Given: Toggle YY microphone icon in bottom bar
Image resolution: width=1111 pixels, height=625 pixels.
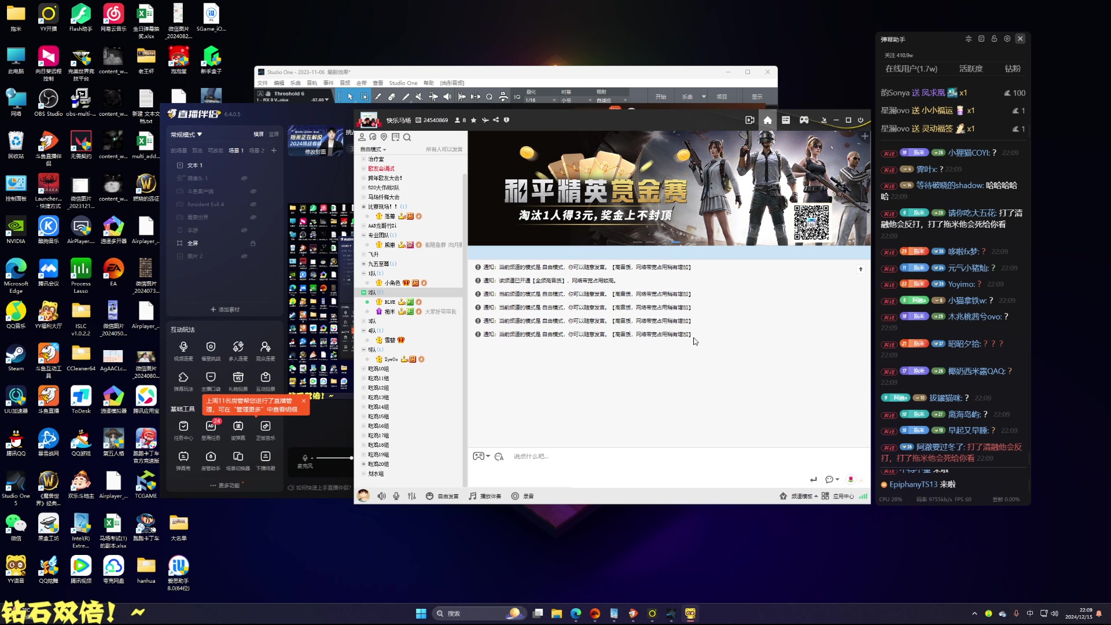Looking at the screenshot, I should point(396,496).
